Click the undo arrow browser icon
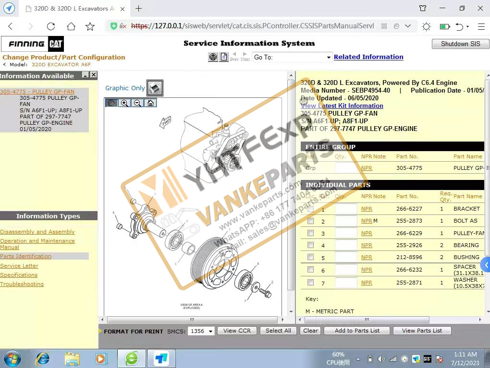 coord(459,26)
